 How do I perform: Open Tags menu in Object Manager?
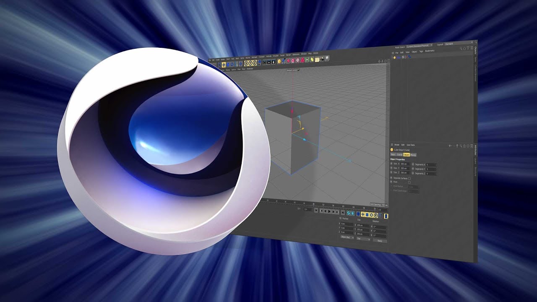(421, 51)
